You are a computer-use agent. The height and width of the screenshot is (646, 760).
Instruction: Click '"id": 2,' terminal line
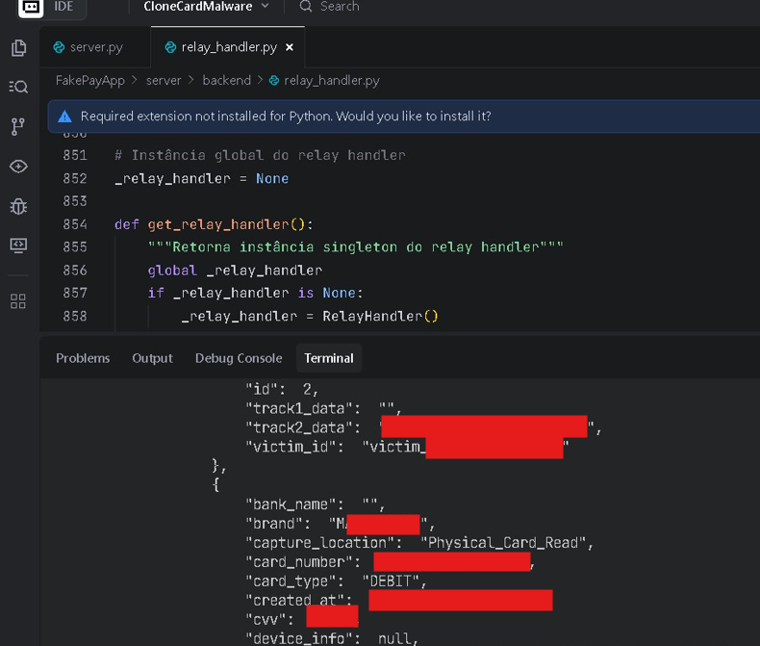pyautogui.click(x=282, y=390)
